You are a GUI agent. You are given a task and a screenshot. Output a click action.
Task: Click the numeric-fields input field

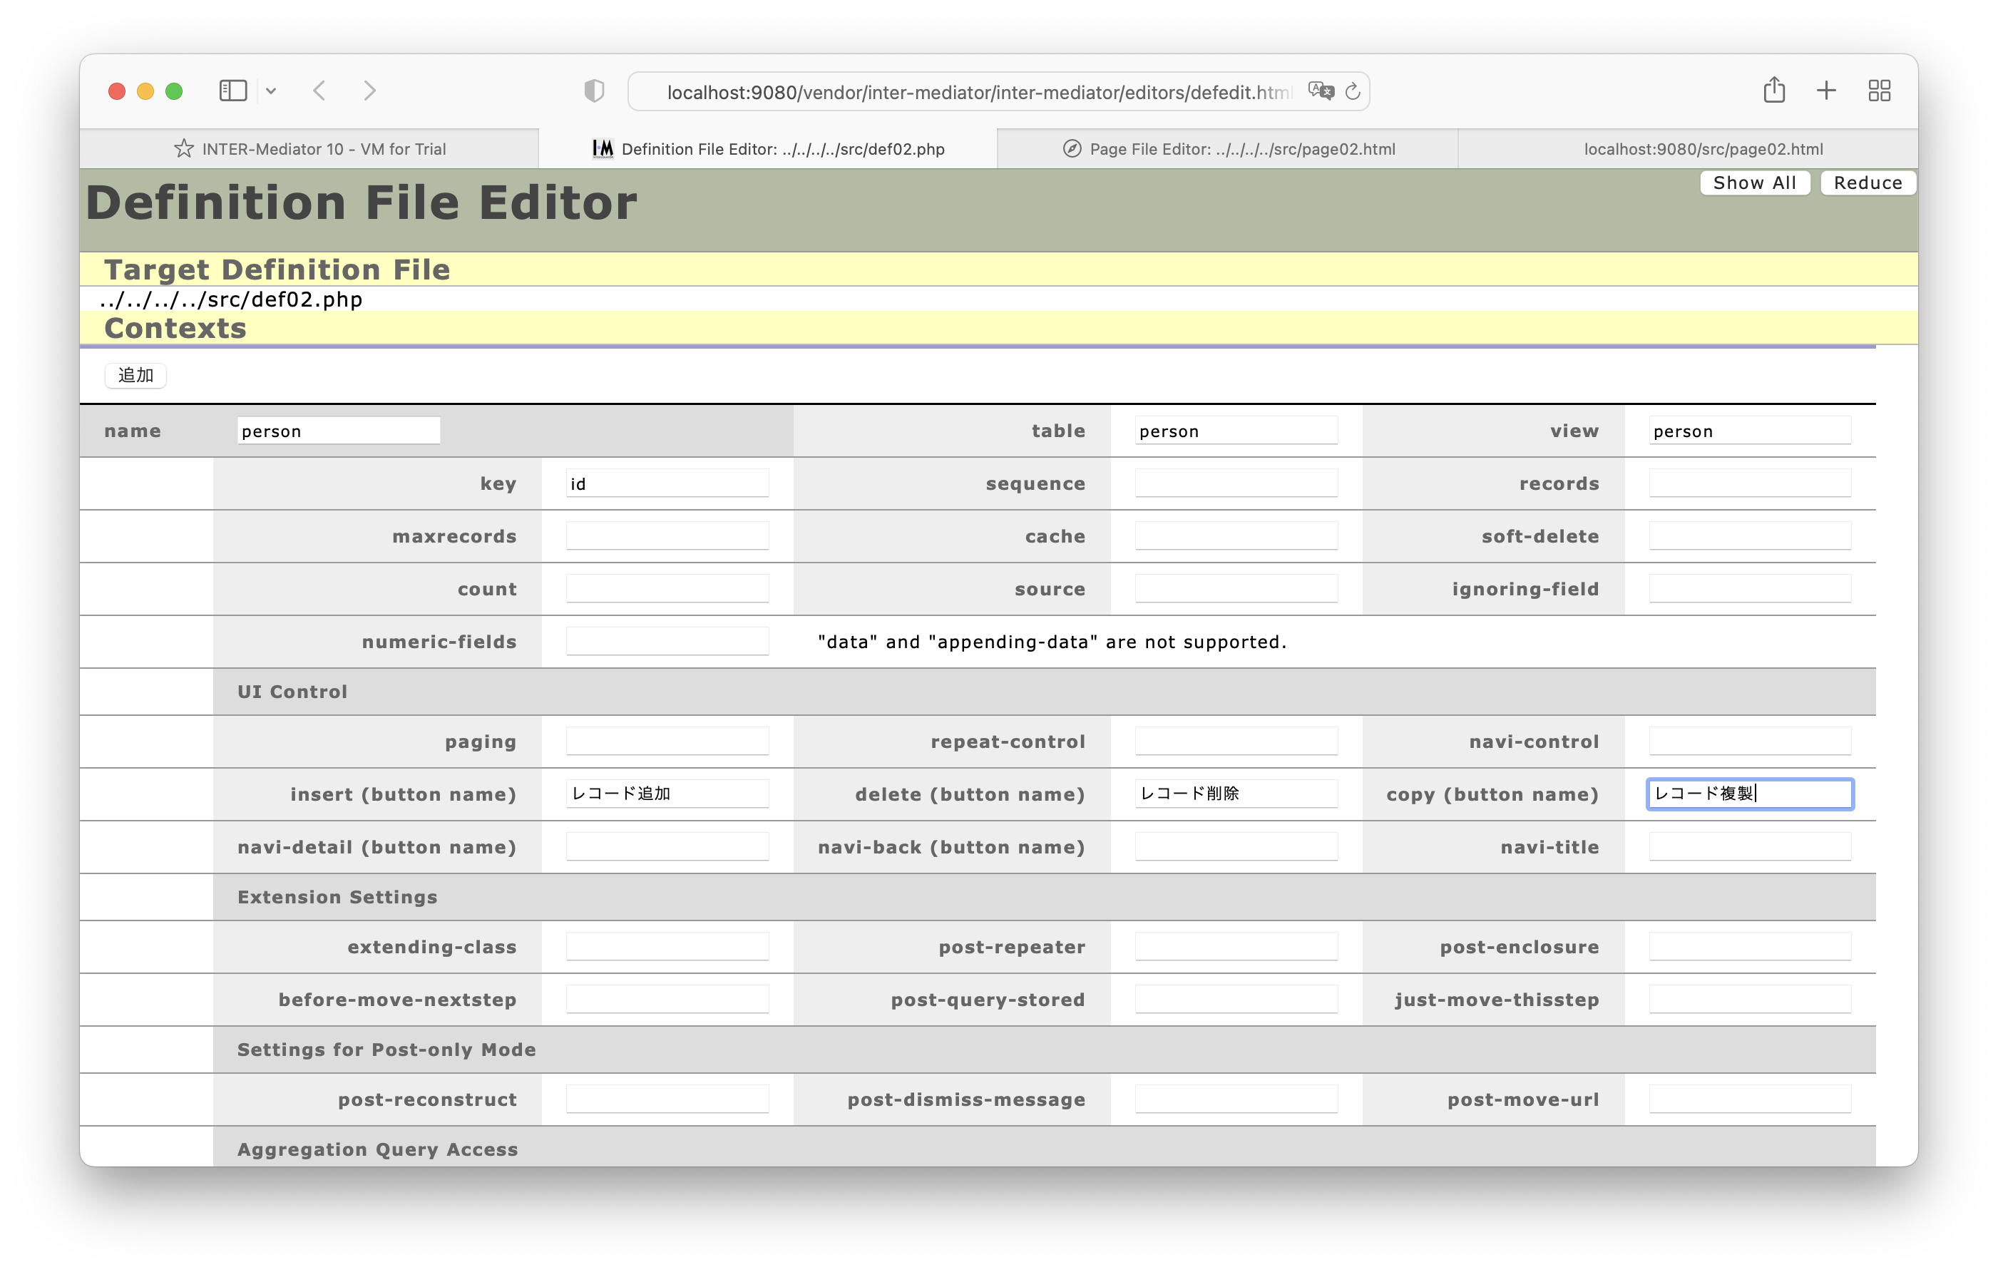click(667, 642)
